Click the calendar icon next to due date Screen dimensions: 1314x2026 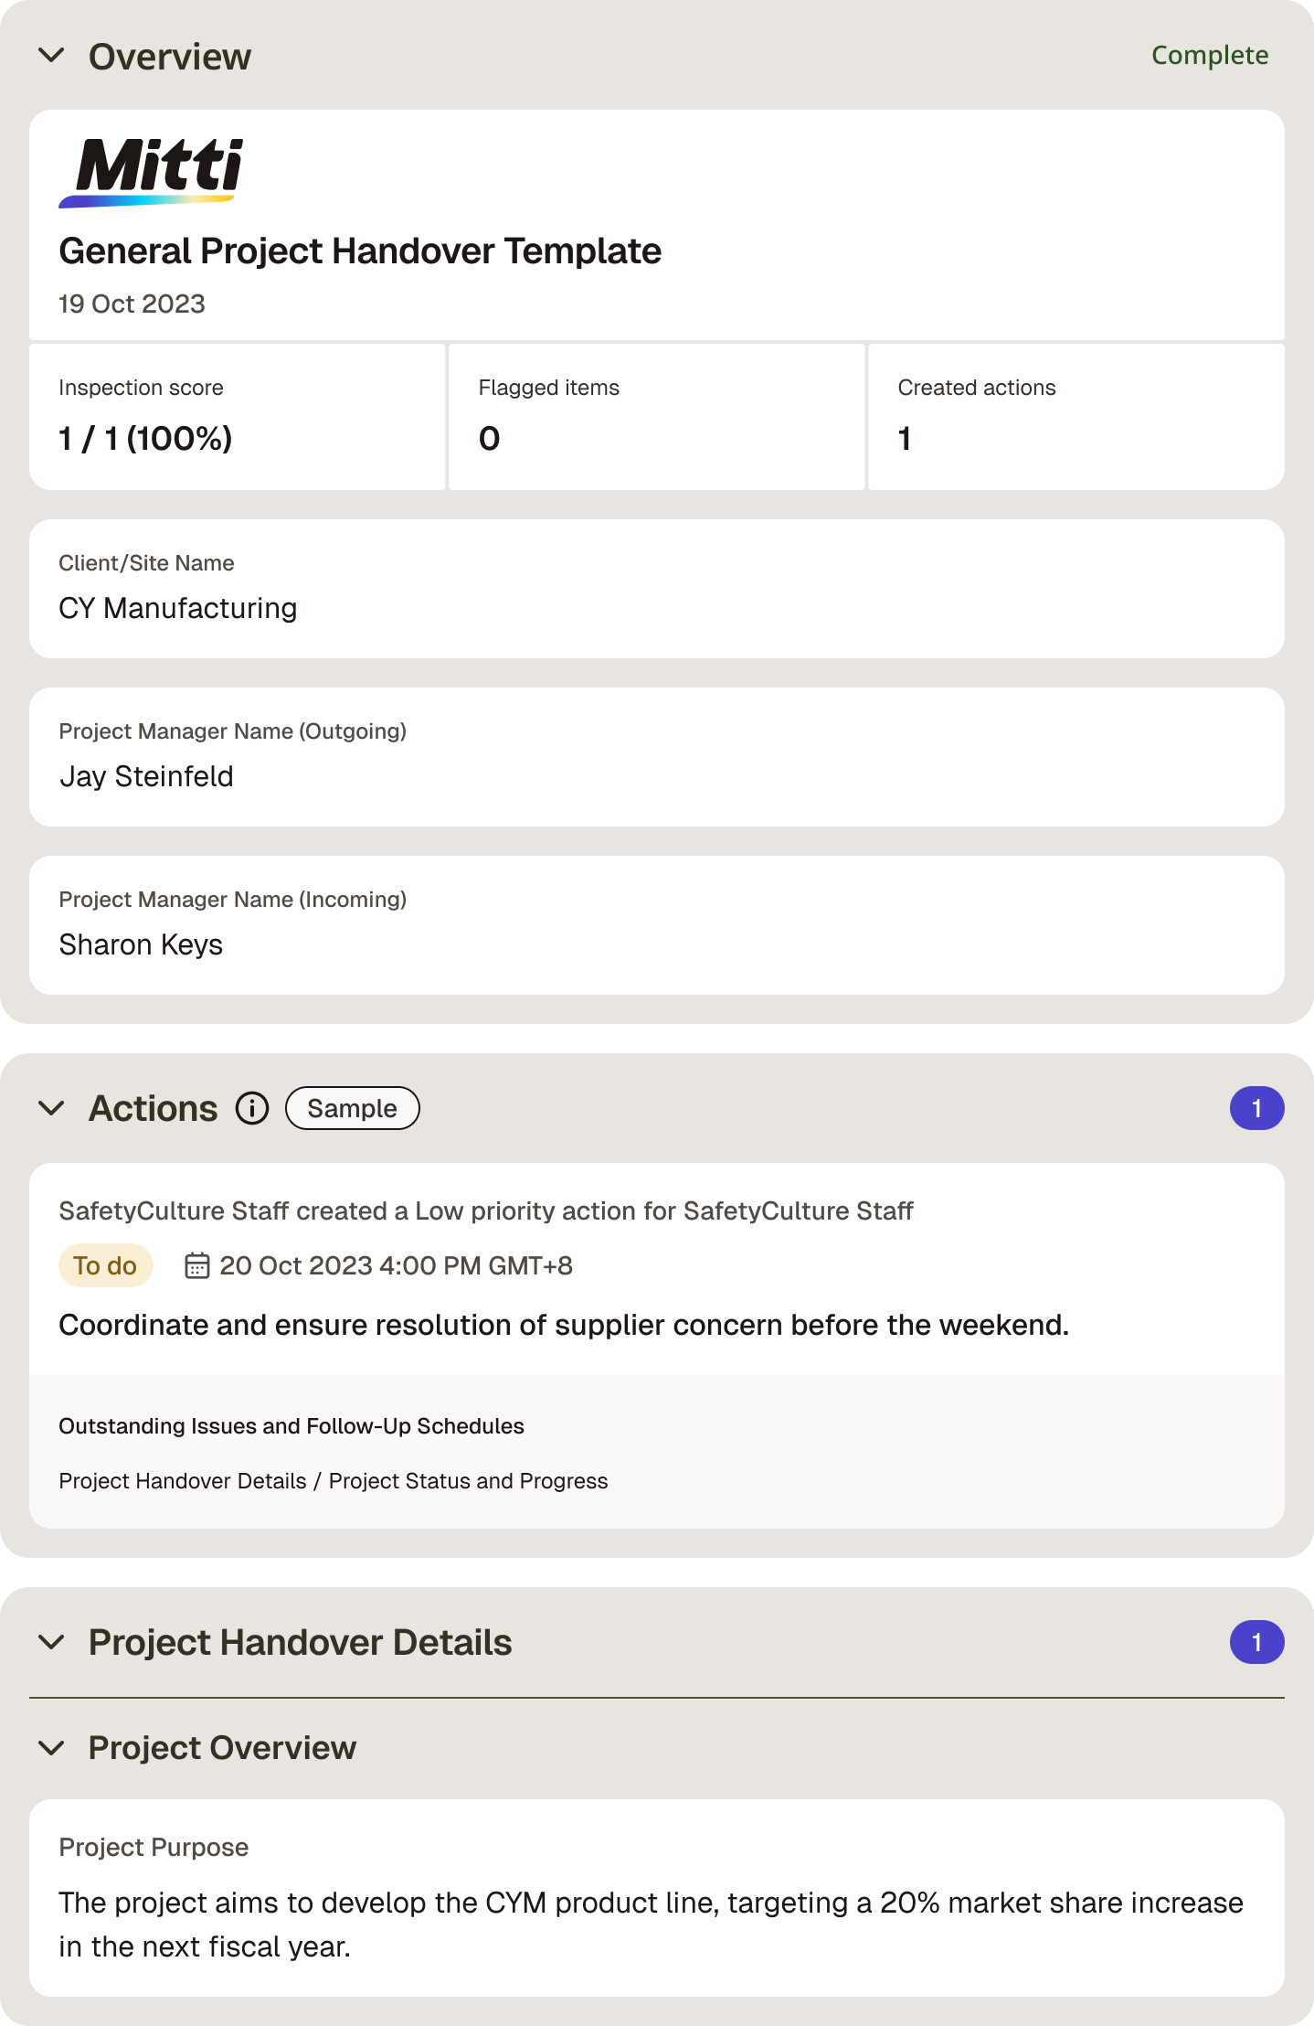tap(196, 1265)
